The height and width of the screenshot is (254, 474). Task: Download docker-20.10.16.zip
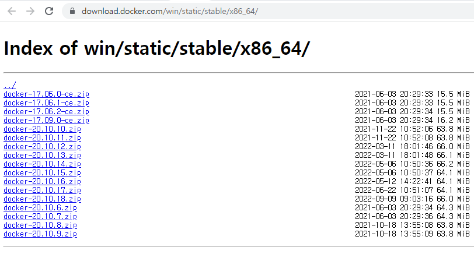point(42,182)
